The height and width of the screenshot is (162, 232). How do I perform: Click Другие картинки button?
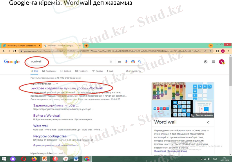(202, 115)
